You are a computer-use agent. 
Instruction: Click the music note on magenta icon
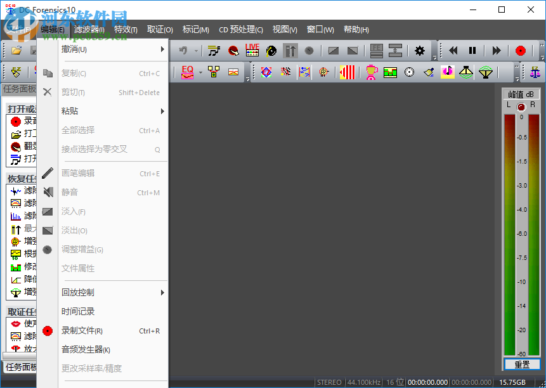coord(448,72)
